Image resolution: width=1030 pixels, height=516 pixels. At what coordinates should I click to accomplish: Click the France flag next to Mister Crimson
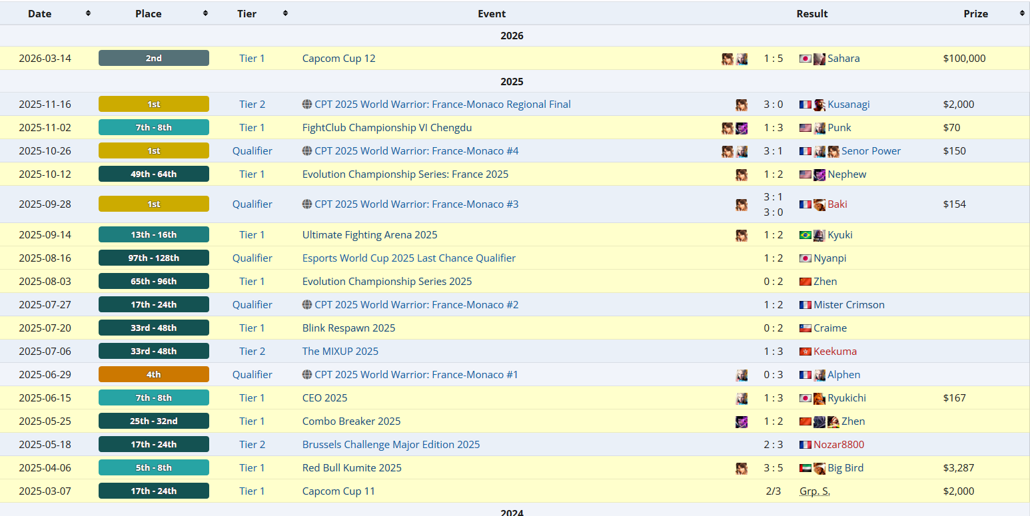(805, 305)
